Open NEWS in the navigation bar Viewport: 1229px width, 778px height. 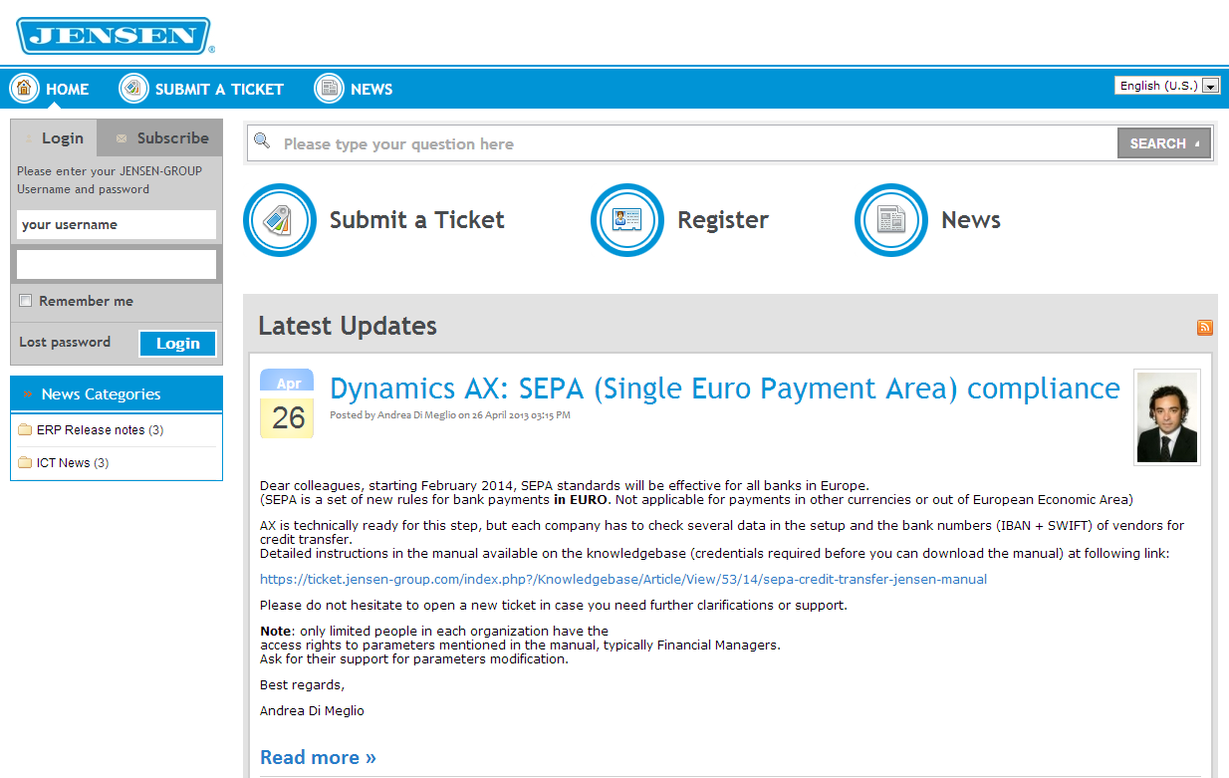(x=371, y=89)
